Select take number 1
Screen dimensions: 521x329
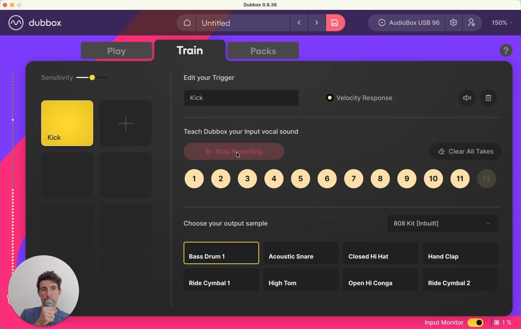click(x=194, y=179)
